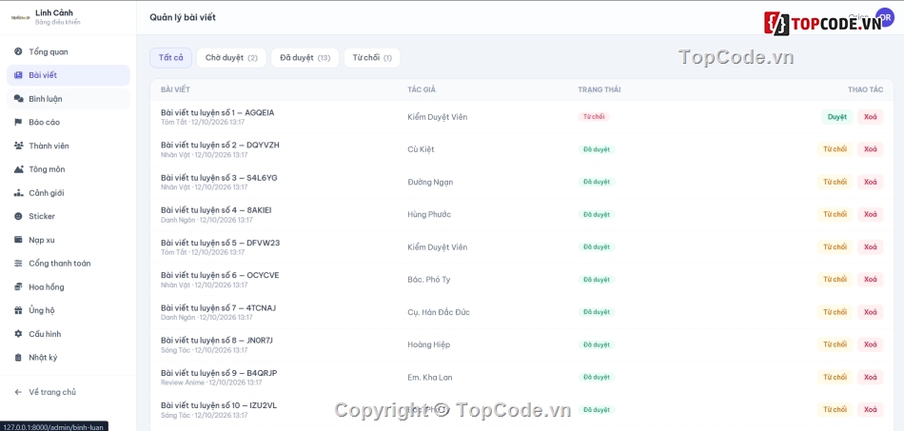Click the Cổng thanh toán sliders icon
Viewport: 904px width, 431px height.
tap(18, 264)
